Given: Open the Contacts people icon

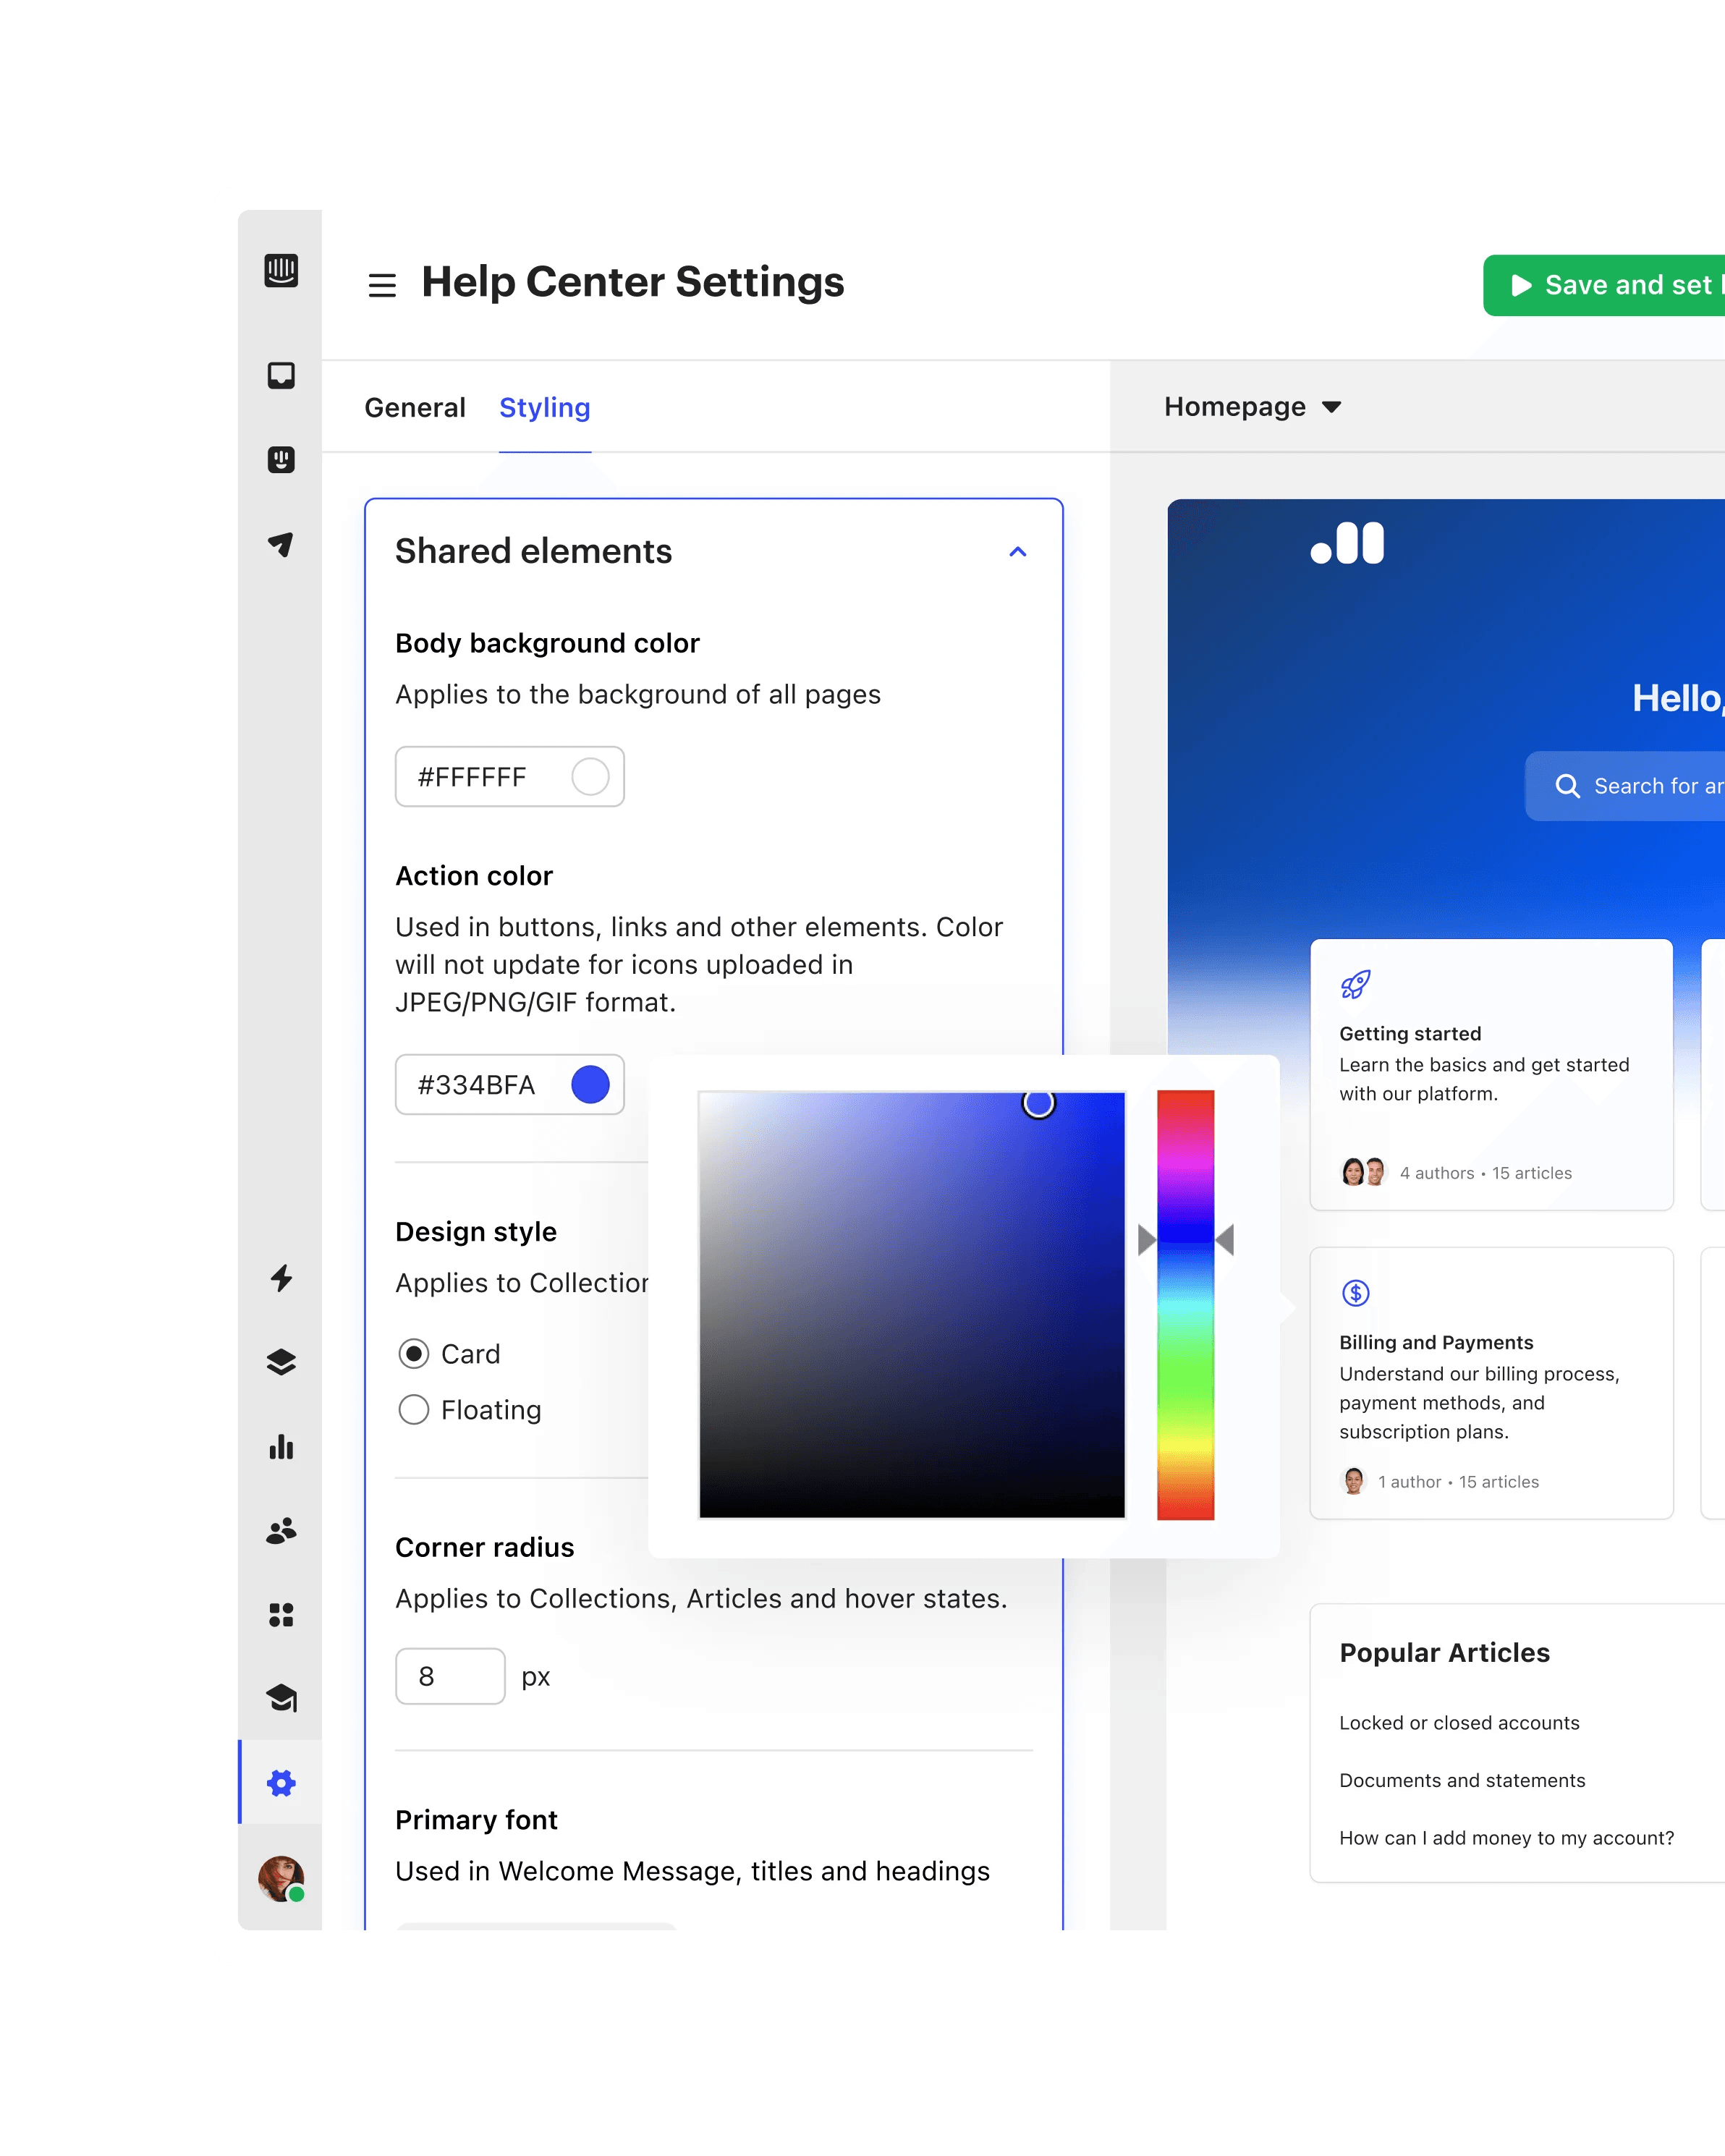Looking at the screenshot, I should 281,1531.
